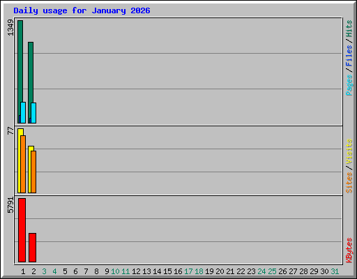
Task: Click day label 29 on x-axis
Action: [x=314, y=271]
